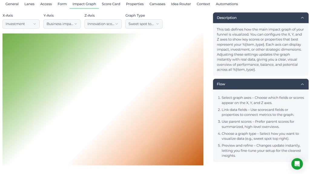This screenshot has height=174, width=310.
Task: Click the "Choose a graph type" step text
Action: [260, 136]
